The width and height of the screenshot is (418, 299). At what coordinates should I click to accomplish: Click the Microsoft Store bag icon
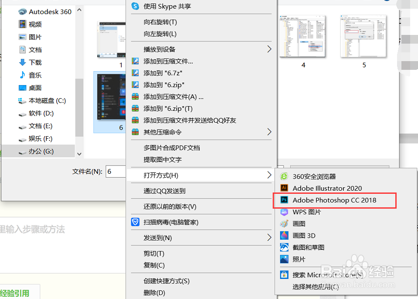[x=284, y=275]
